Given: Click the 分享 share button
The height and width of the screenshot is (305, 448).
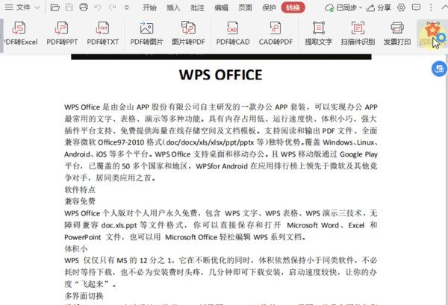Looking at the screenshot, I should point(379,7).
